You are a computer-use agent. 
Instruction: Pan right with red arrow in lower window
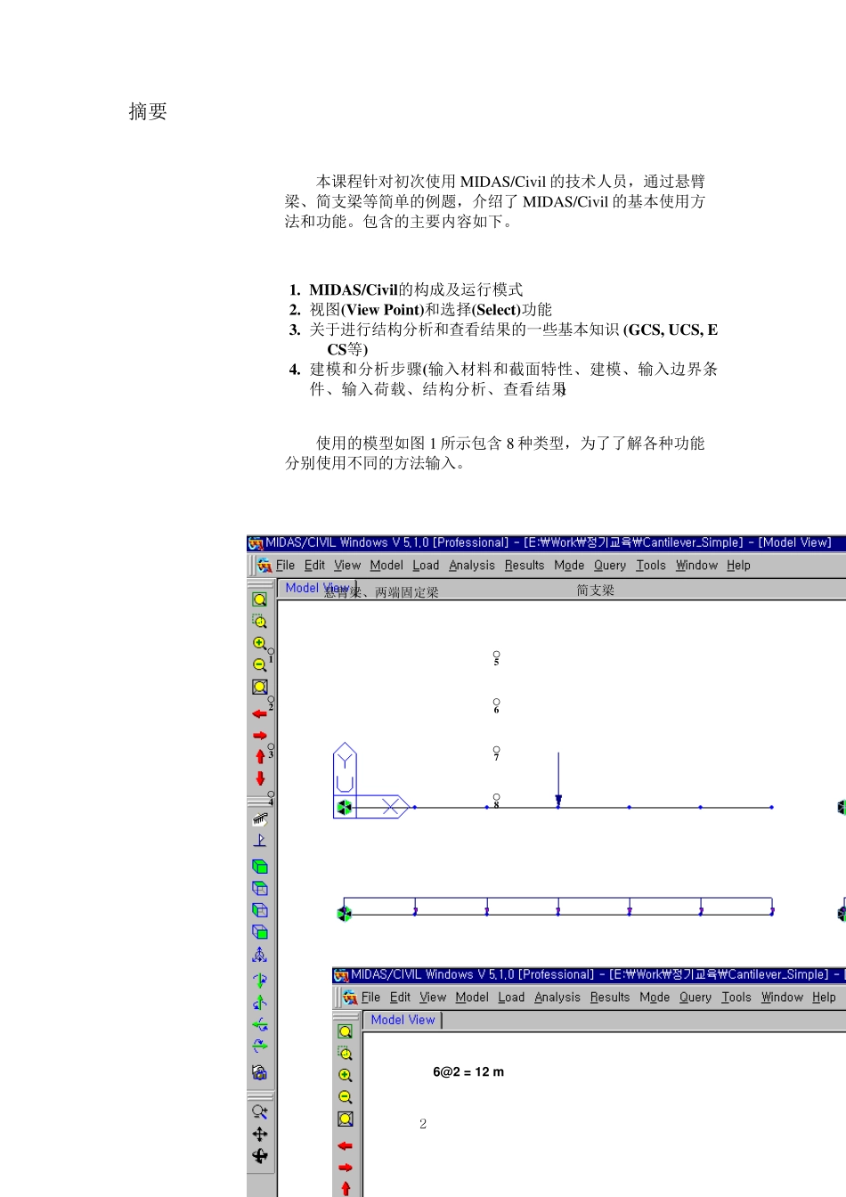point(345,1168)
